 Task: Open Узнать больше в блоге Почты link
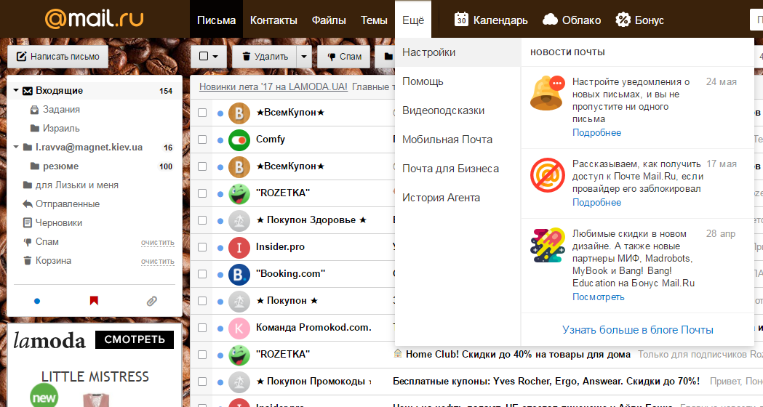pos(637,330)
